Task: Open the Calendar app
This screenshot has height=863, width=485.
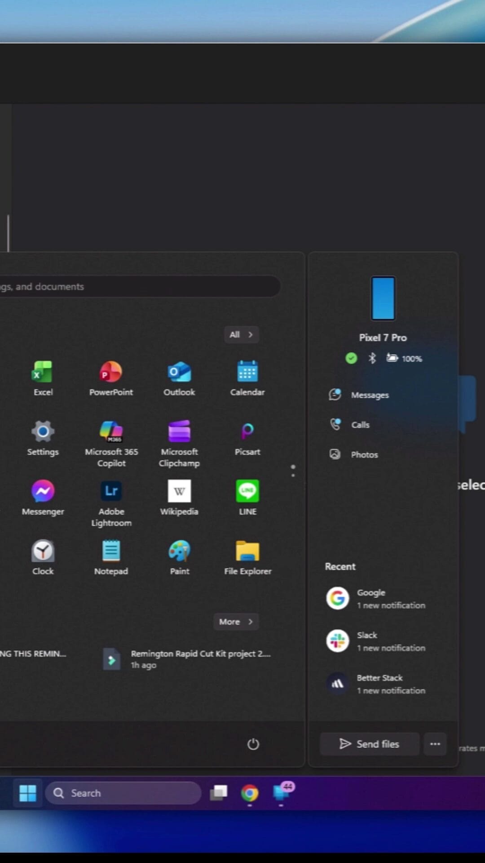Action: 247,378
